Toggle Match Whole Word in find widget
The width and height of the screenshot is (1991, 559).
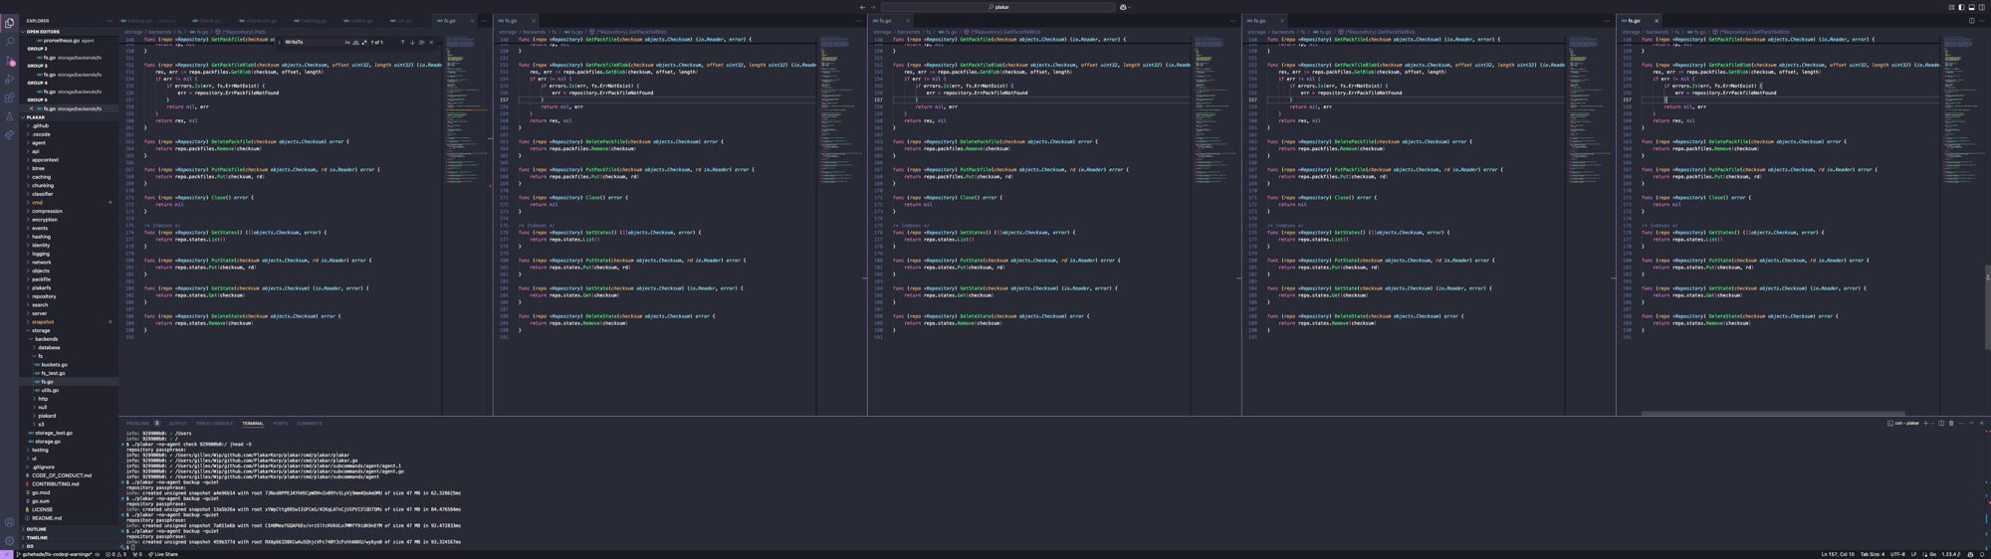coord(356,43)
